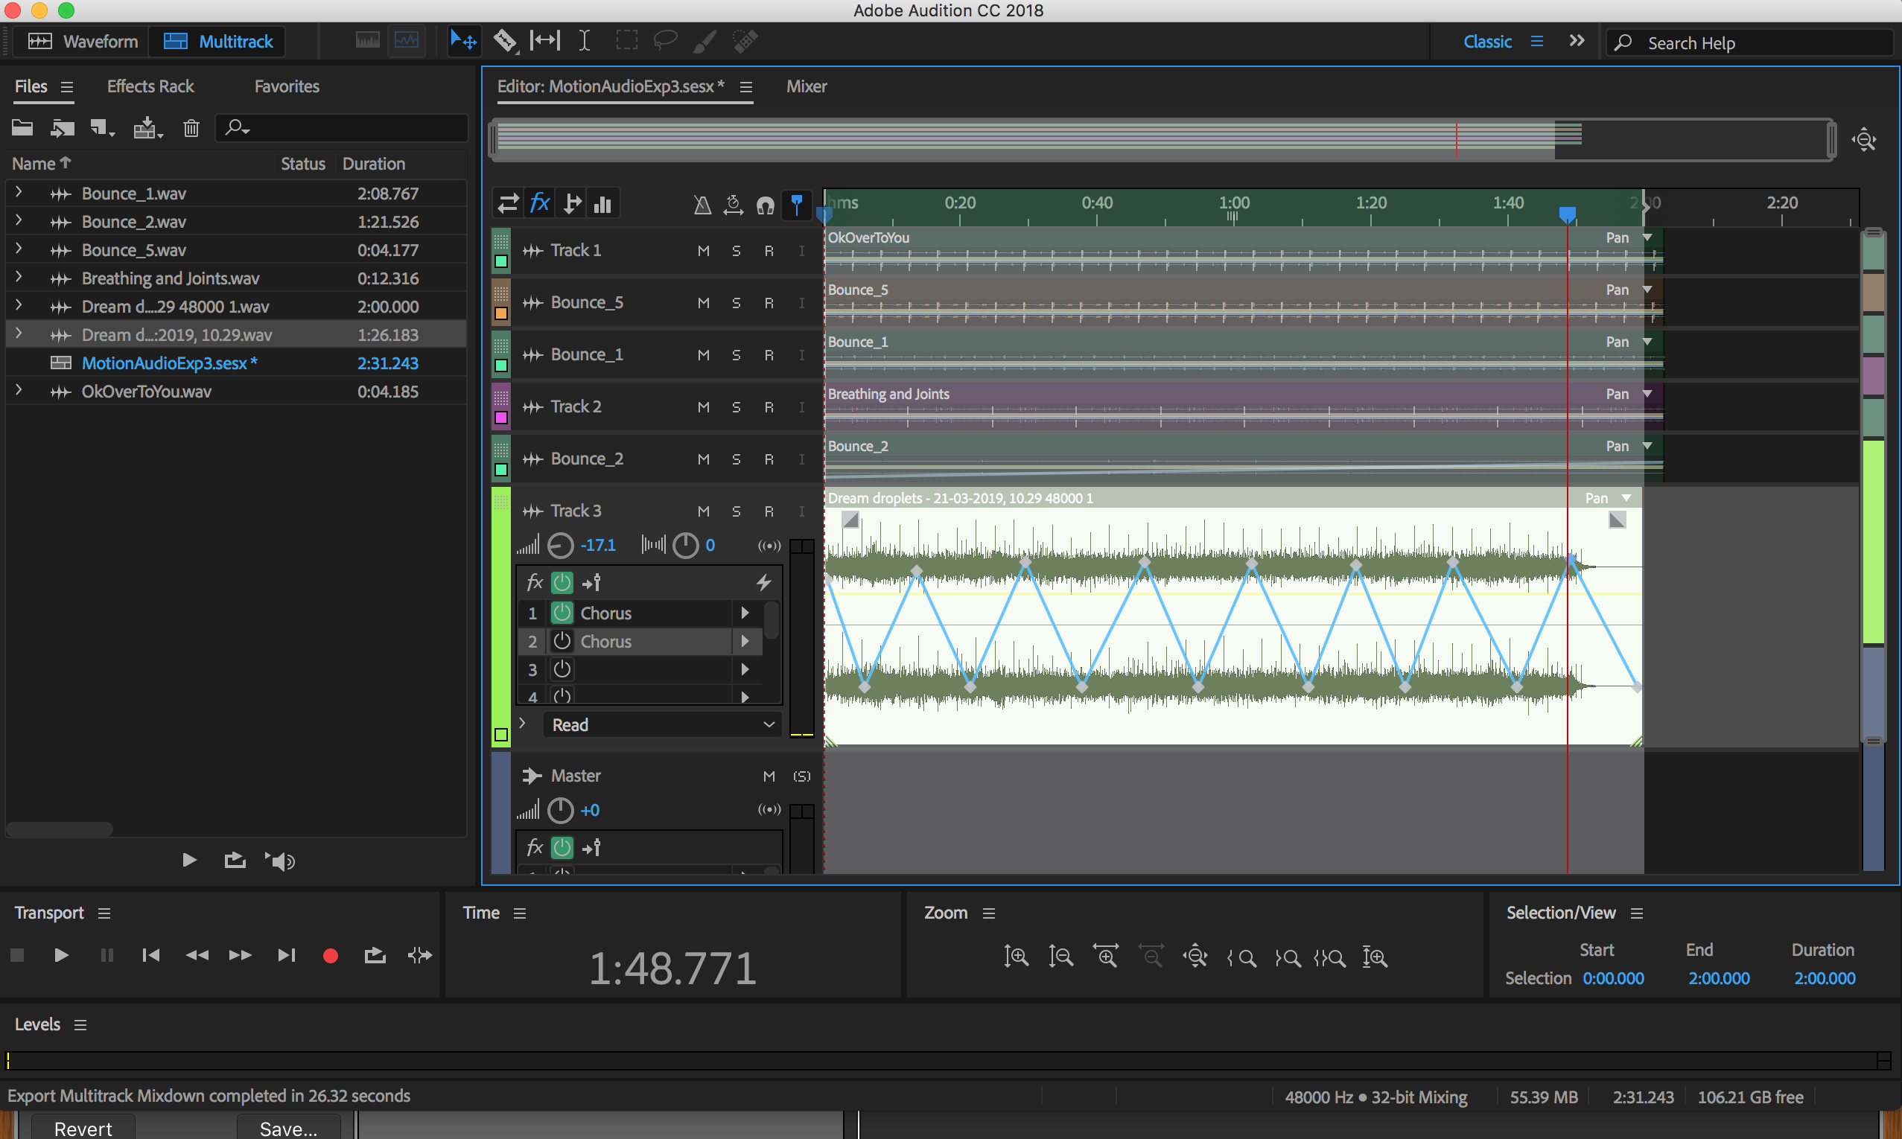Image resolution: width=1902 pixels, height=1139 pixels.
Task: Click the Import File icon in Files panel
Action: pos(62,128)
